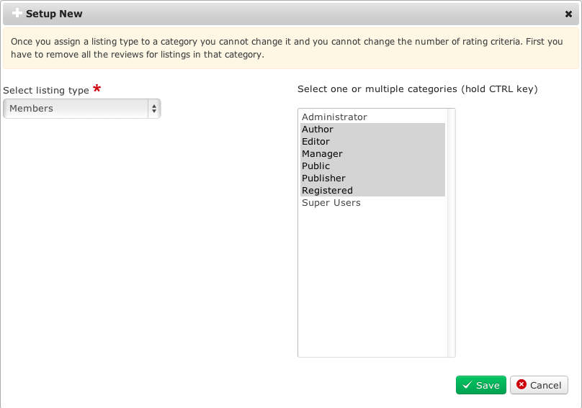Screen dimensions: 582x408
Task: Click the dropdown arrows on listing type select
Action: pos(153,109)
